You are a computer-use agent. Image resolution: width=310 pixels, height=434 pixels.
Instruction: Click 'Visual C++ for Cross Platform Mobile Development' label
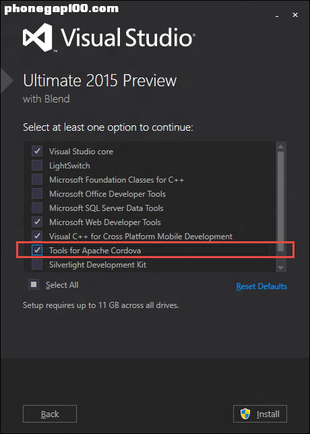pyautogui.click(x=141, y=237)
